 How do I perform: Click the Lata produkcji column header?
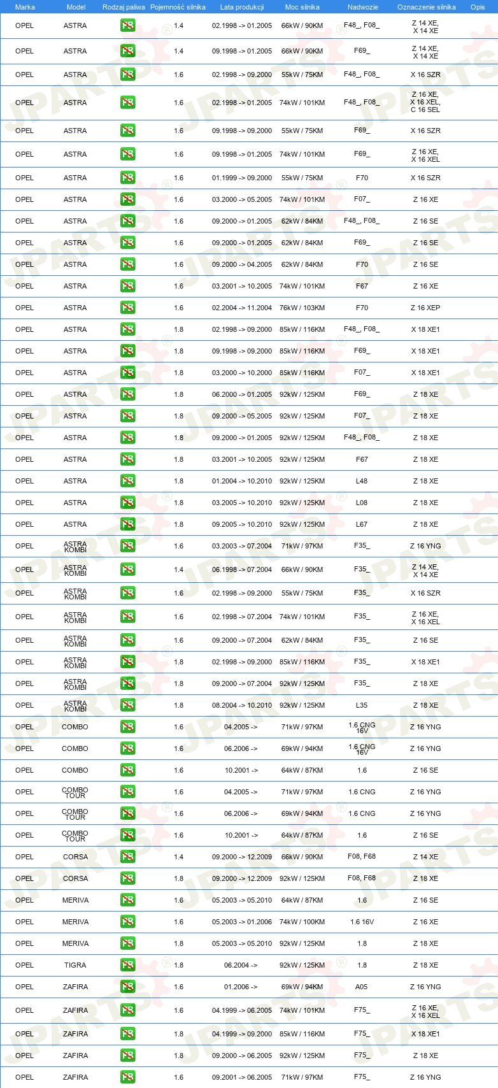pos(242,7)
